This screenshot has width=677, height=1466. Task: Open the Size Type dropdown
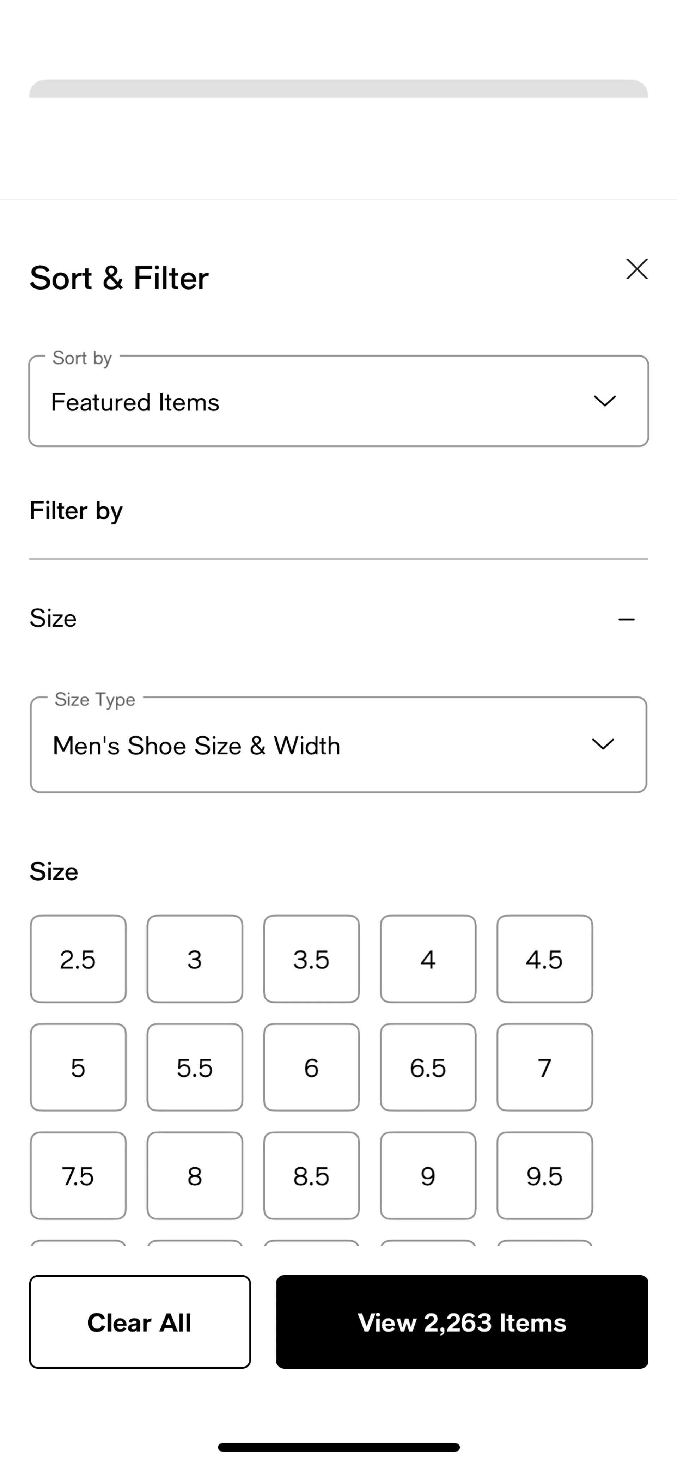click(x=338, y=744)
